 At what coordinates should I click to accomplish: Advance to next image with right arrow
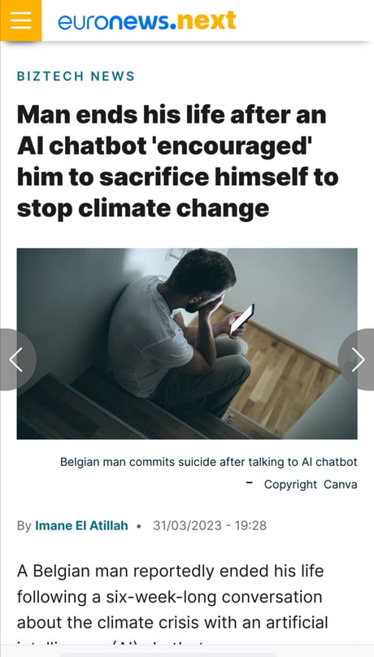(x=357, y=359)
